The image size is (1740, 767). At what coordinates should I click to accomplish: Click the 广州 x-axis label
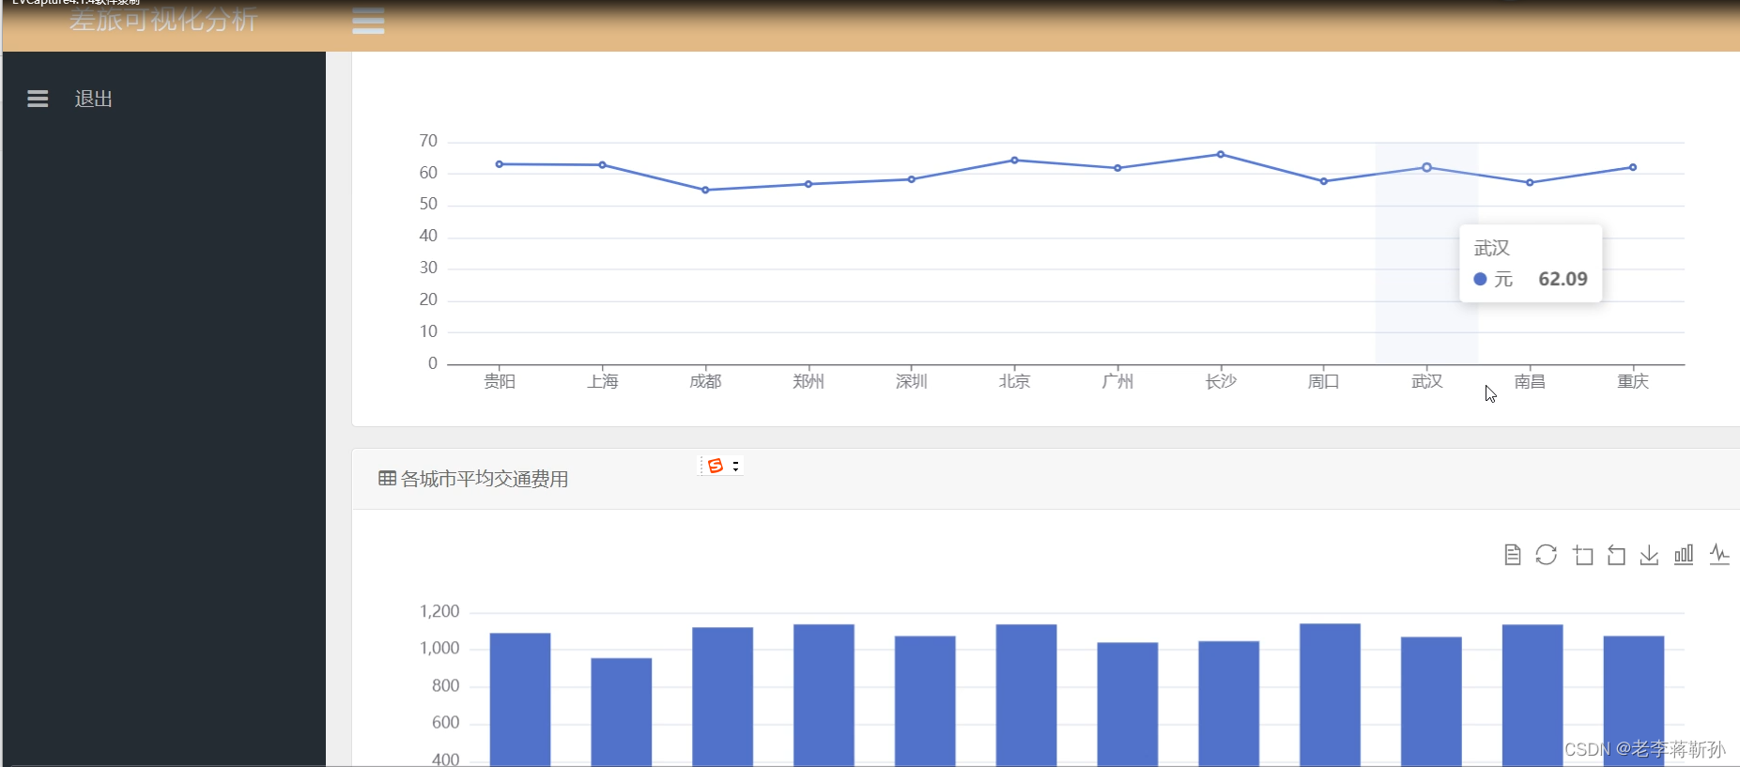pos(1117,381)
